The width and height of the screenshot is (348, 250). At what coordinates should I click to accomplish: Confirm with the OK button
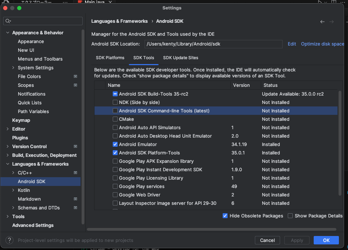coord(326,240)
